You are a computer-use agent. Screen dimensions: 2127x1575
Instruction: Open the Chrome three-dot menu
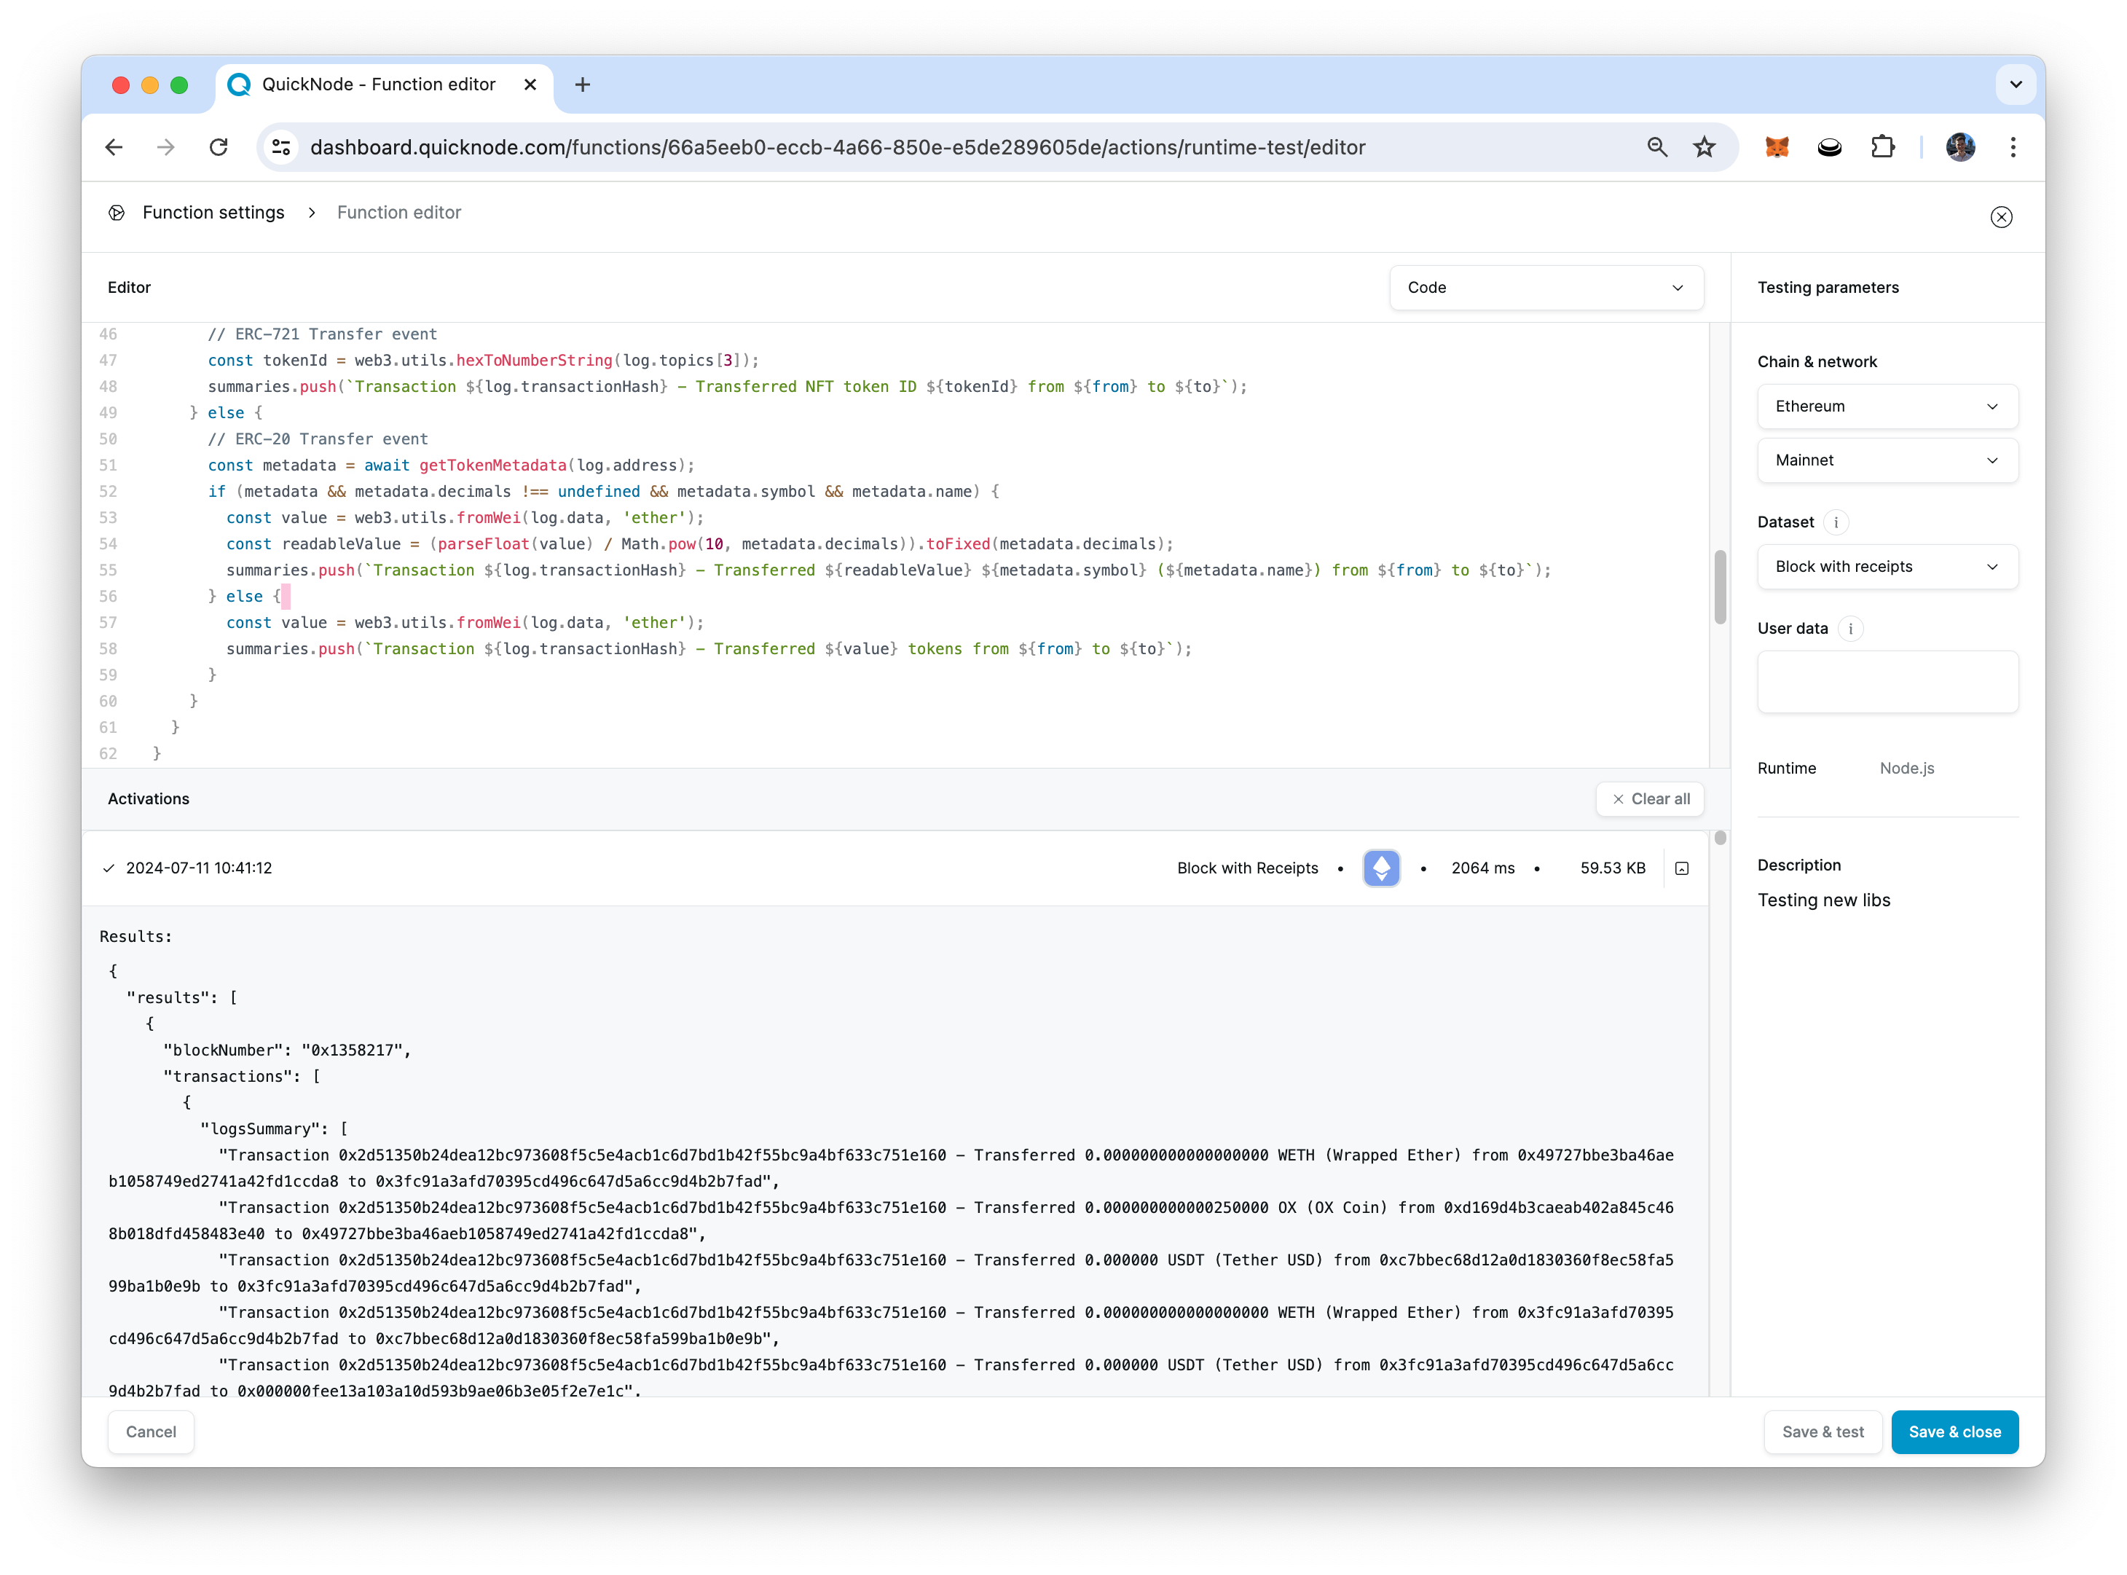coord(2013,147)
